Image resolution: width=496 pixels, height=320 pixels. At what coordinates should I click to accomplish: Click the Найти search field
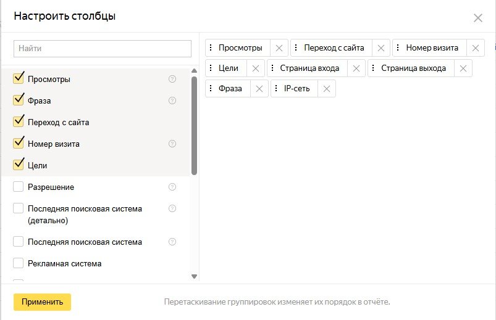pos(103,48)
